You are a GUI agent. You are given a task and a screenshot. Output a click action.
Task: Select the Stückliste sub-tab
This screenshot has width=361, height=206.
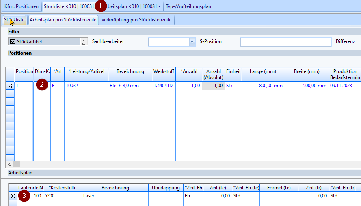click(x=14, y=20)
